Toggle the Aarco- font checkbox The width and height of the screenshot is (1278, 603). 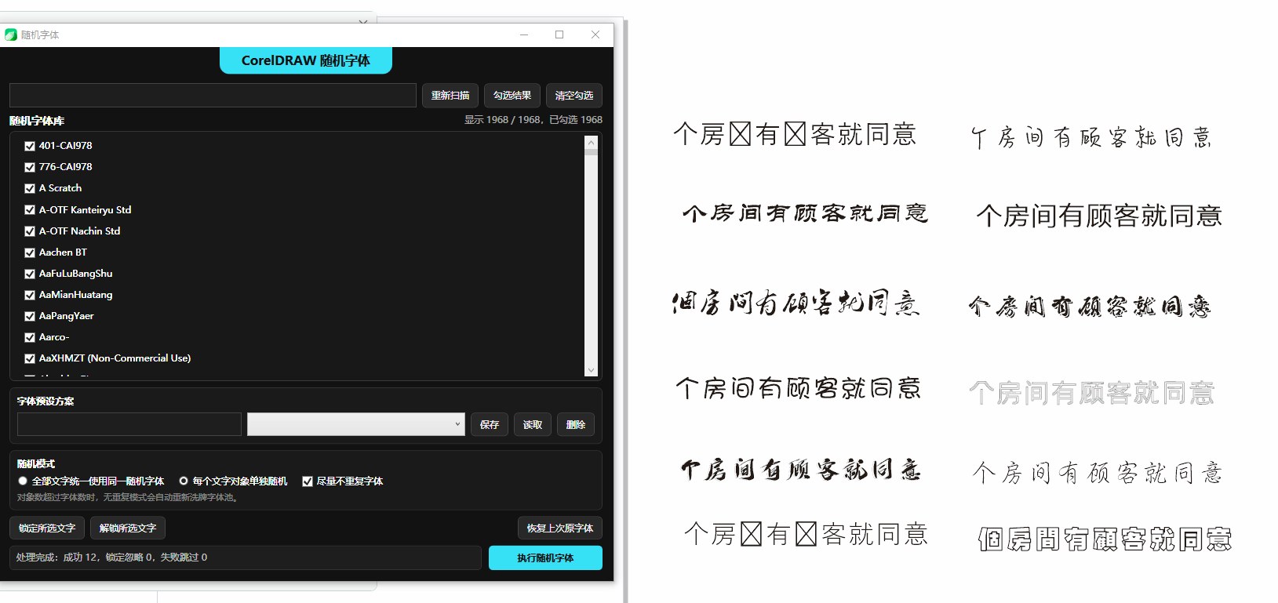[x=30, y=337]
